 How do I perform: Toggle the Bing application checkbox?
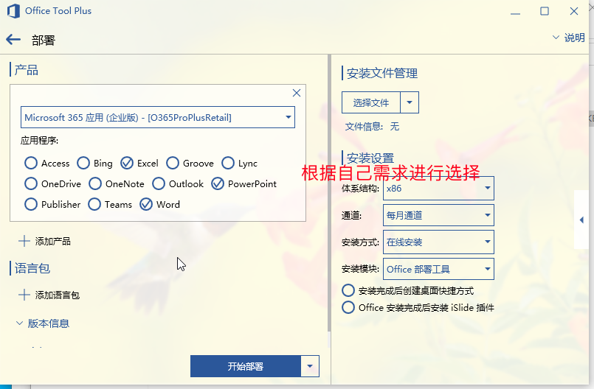(83, 163)
